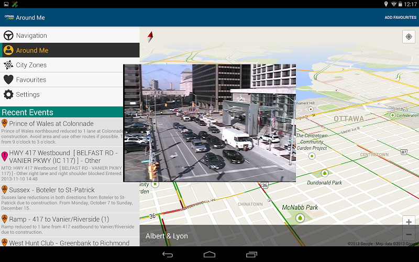Click the person Around Me icon

pos(8,50)
